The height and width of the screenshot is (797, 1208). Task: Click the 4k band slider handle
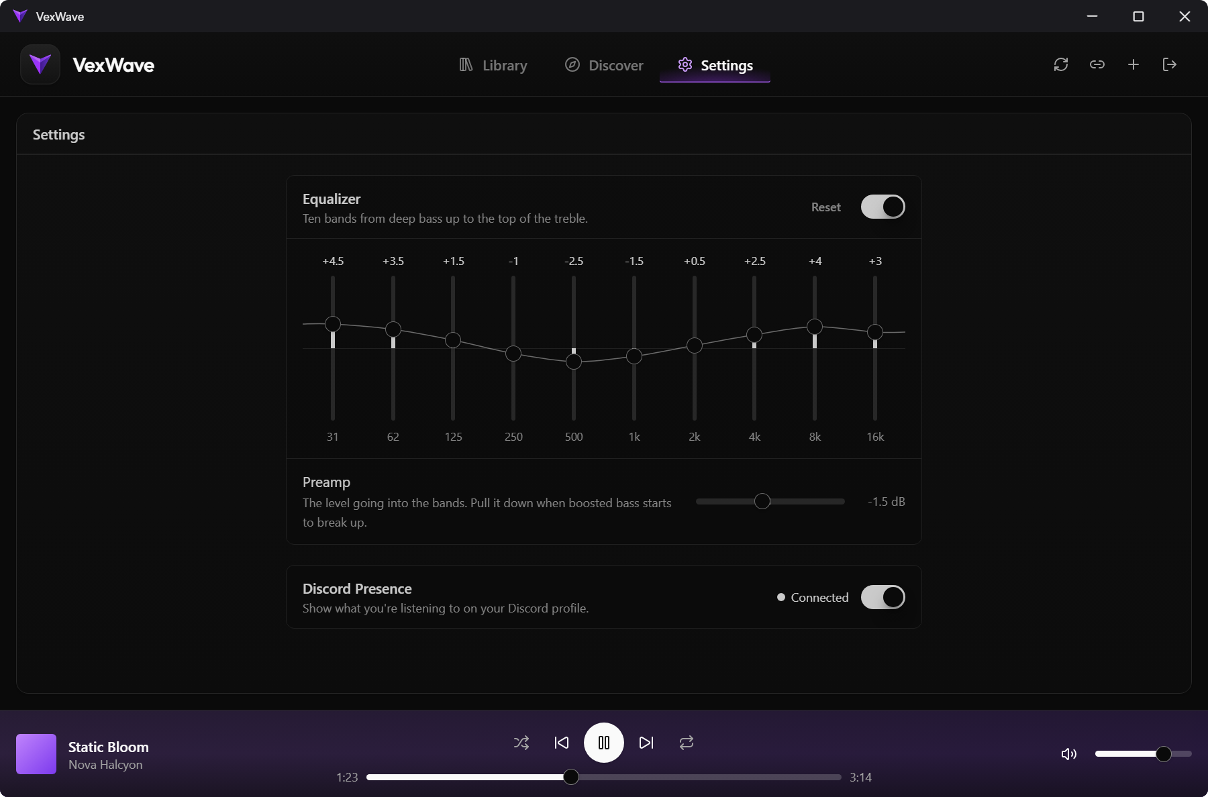point(754,335)
